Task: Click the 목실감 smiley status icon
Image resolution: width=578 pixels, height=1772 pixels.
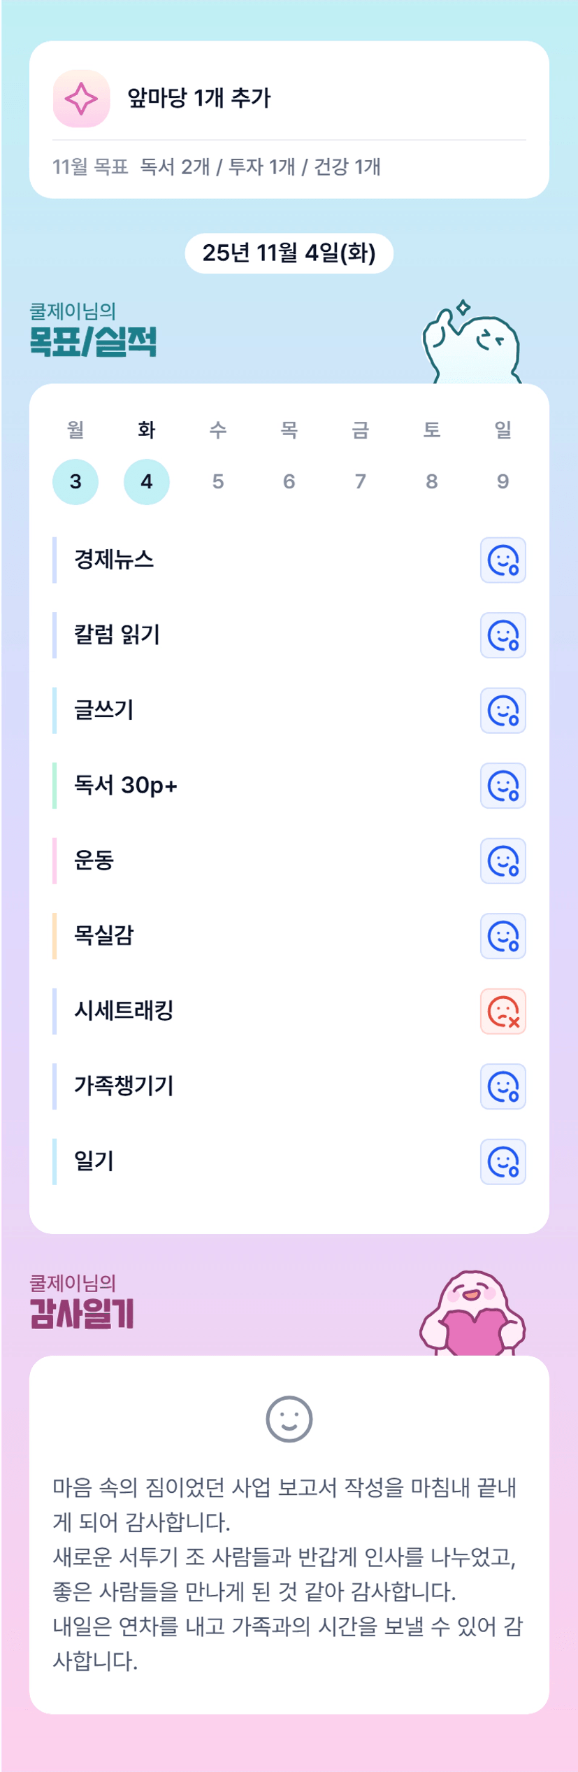Action: pos(503,936)
